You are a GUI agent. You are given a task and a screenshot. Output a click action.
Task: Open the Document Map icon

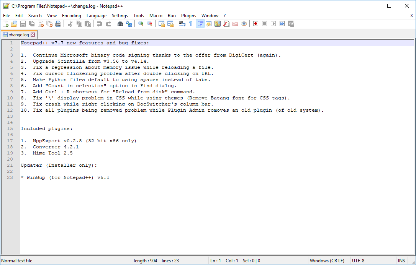tap(218, 24)
